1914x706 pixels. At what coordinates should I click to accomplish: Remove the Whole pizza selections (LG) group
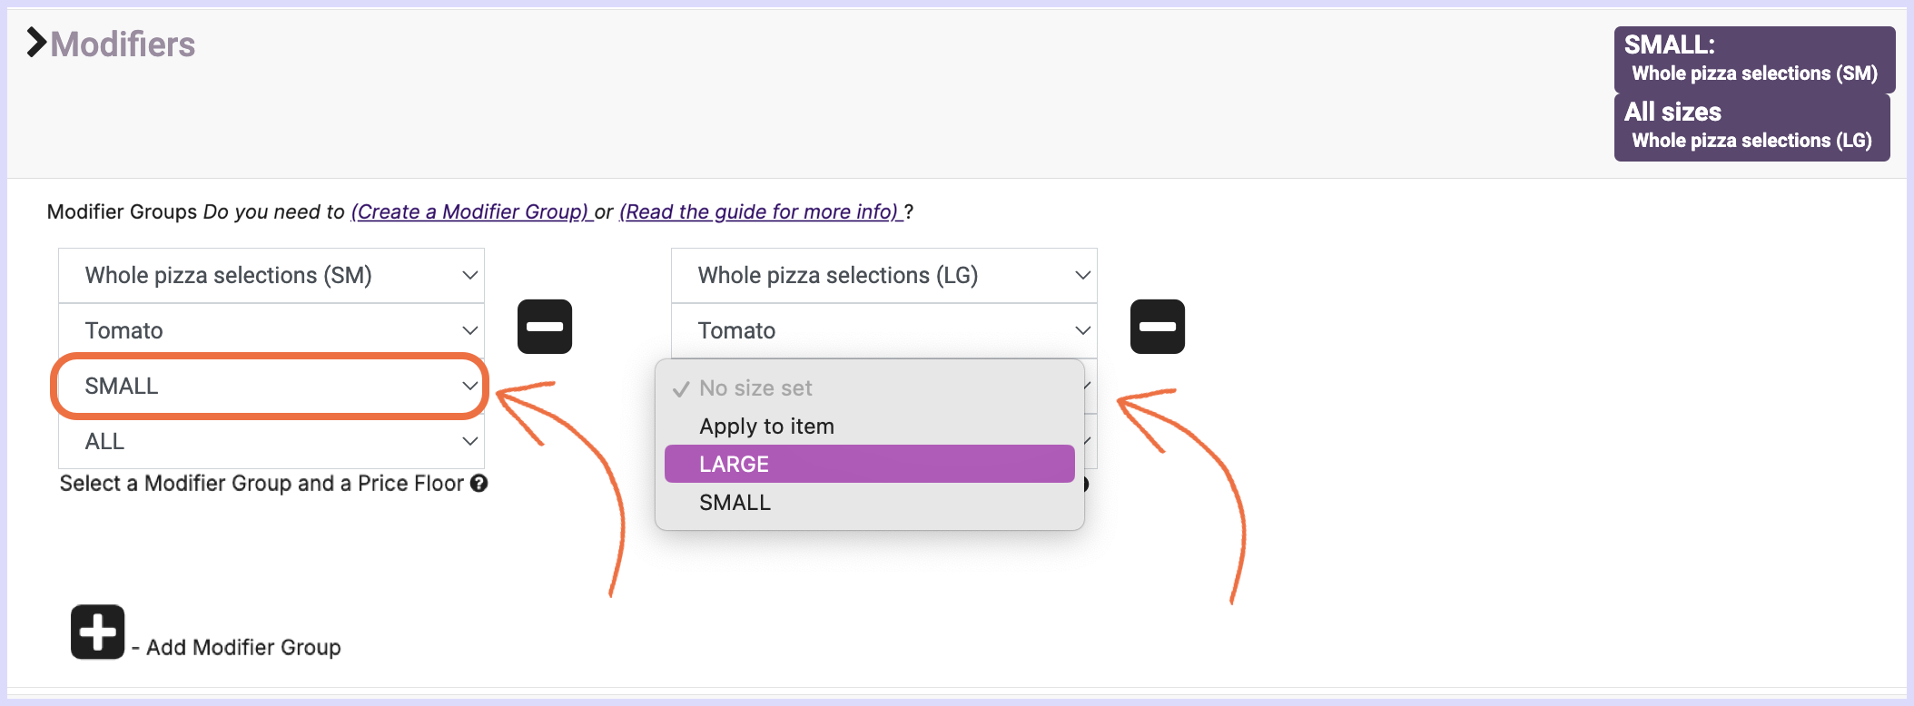tap(1158, 327)
